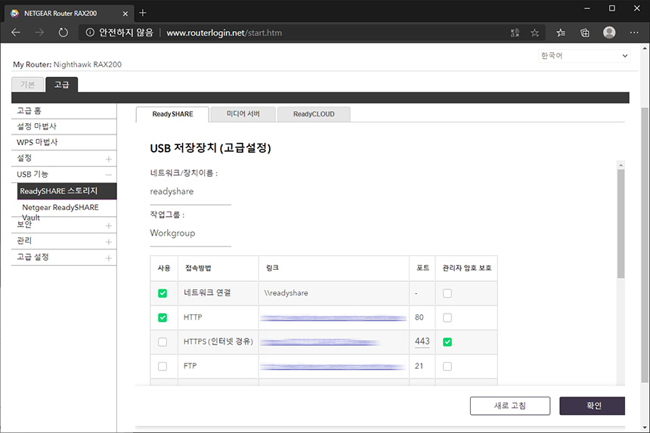Screen dimensions: 650x433
Task: Click the HTTP port value 80
Action: [x=419, y=317]
